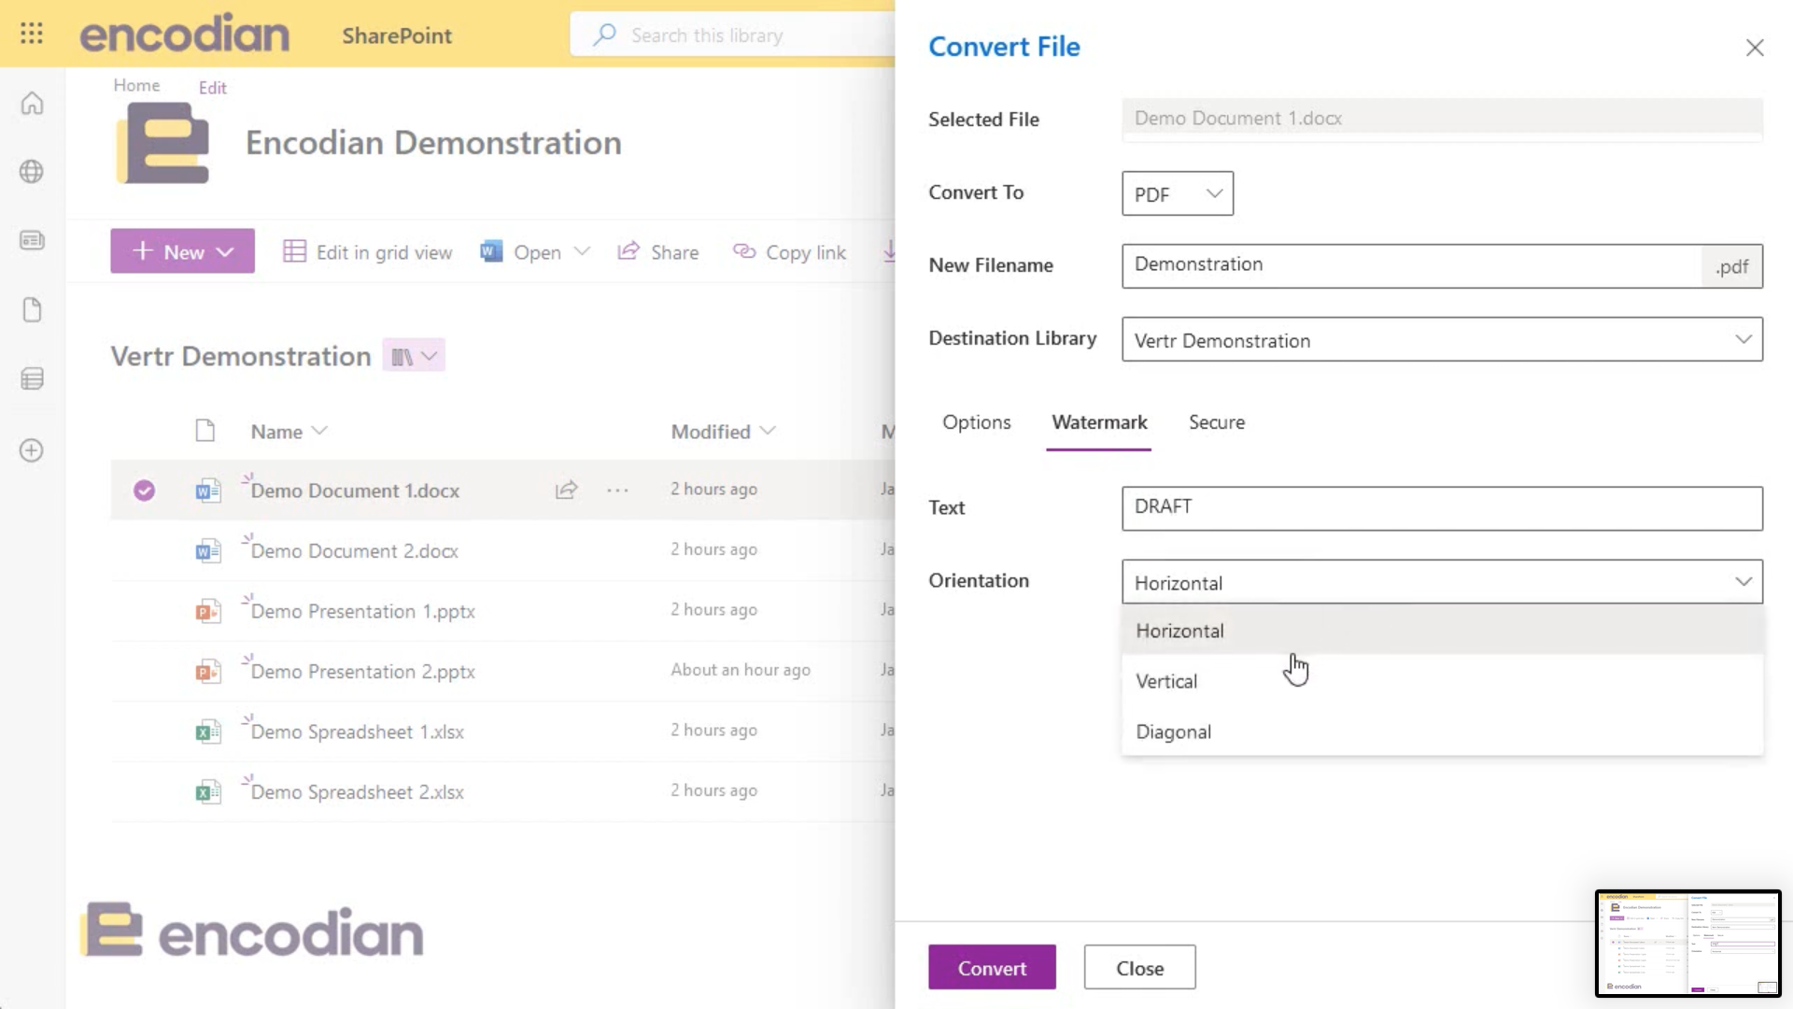Image resolution: width=1793 pixels, height=1009 pixels.
Task: Deselect the checkmark on Demo Document 1.docx
Action: [x=144, y=490]
